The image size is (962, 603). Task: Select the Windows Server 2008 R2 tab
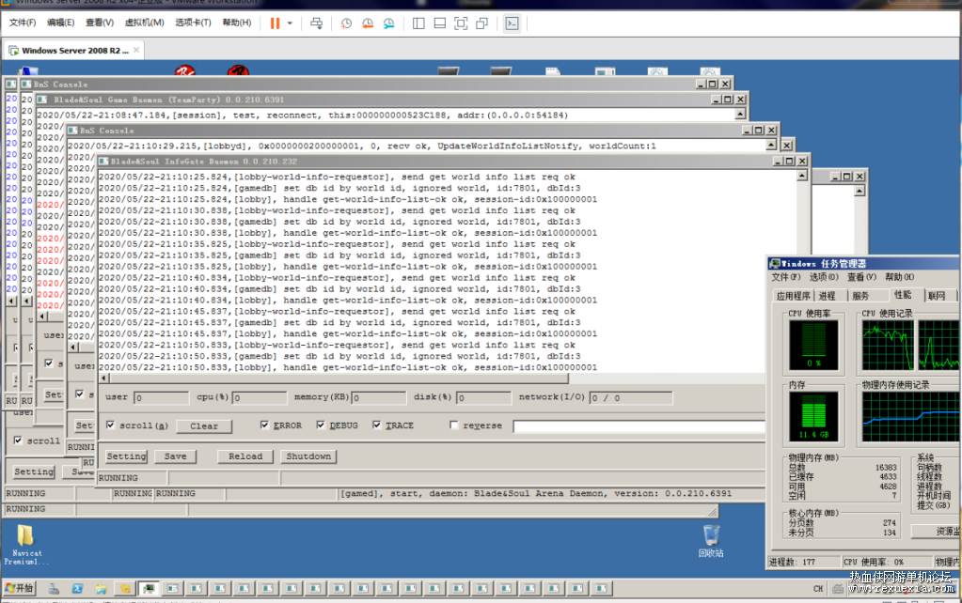tap(74, 51)
